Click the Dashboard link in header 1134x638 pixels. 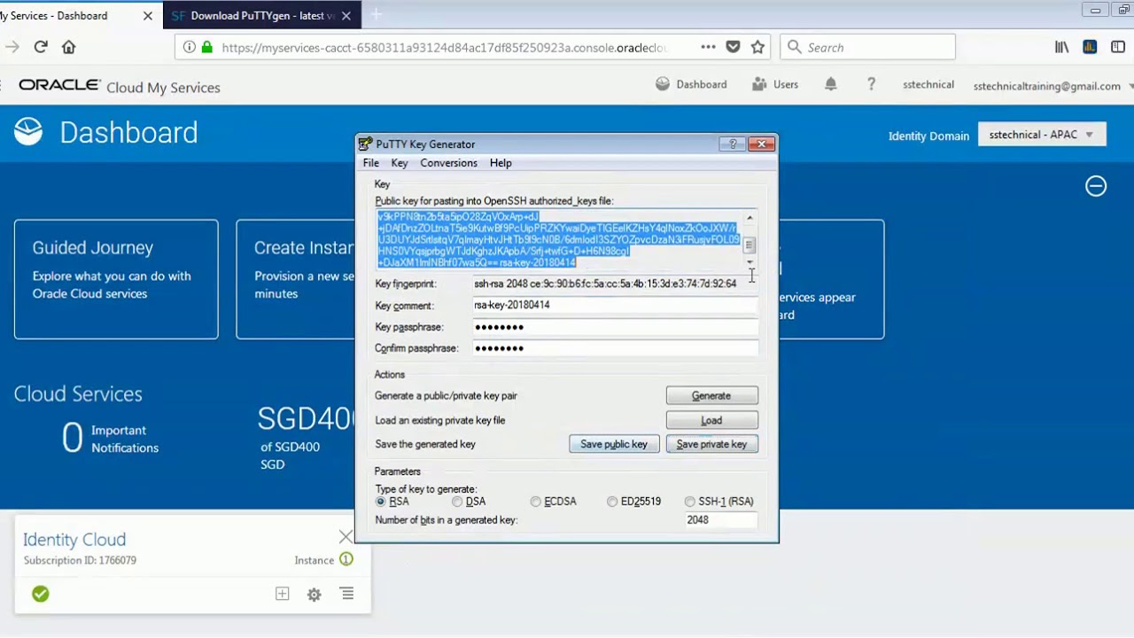pos(702,84)
